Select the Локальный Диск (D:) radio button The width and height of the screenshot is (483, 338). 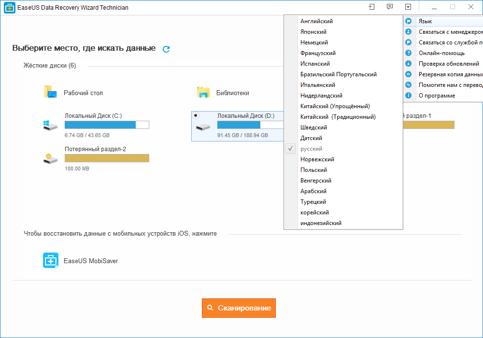click(196, 115)
